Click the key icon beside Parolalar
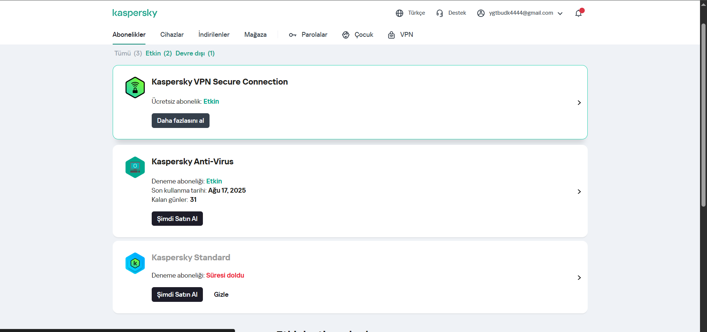Screen dimensions: 707x332 click(293, 35)
